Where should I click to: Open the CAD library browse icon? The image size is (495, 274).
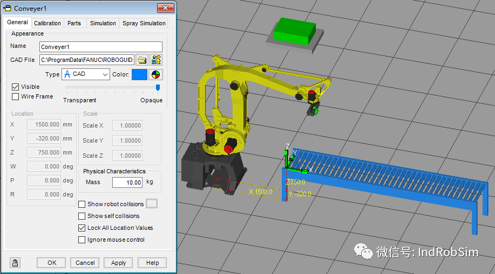(156, 60)
